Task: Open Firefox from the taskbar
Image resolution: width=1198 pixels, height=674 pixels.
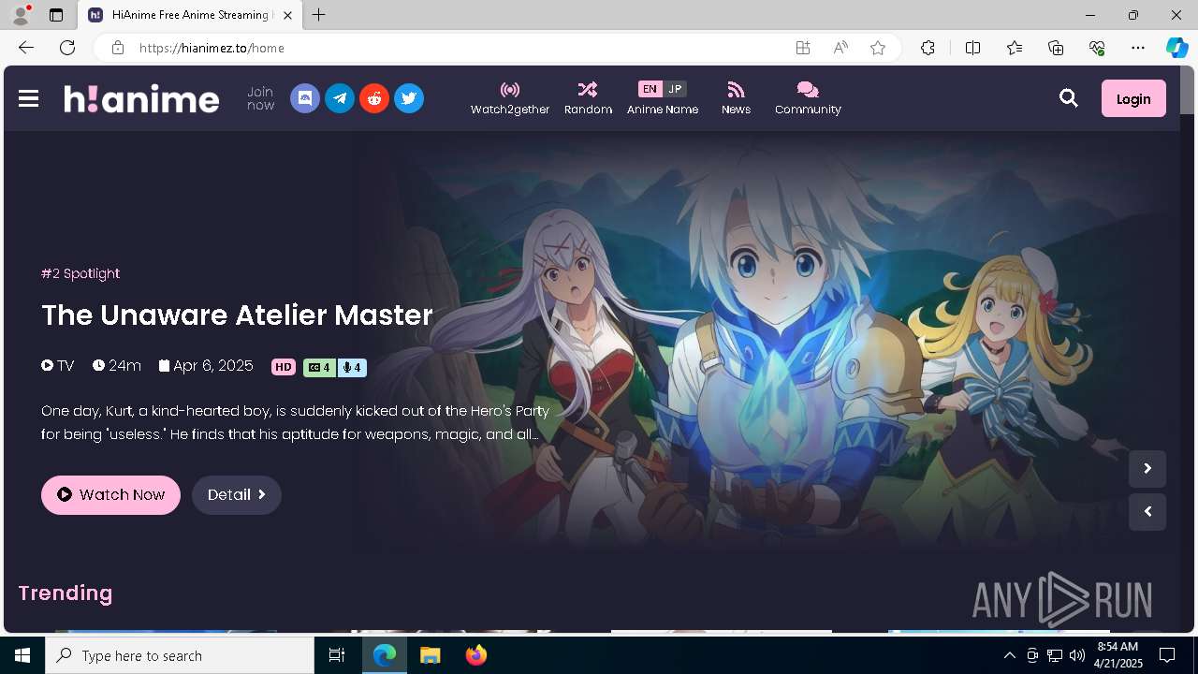Action: [x=476, y=655]
